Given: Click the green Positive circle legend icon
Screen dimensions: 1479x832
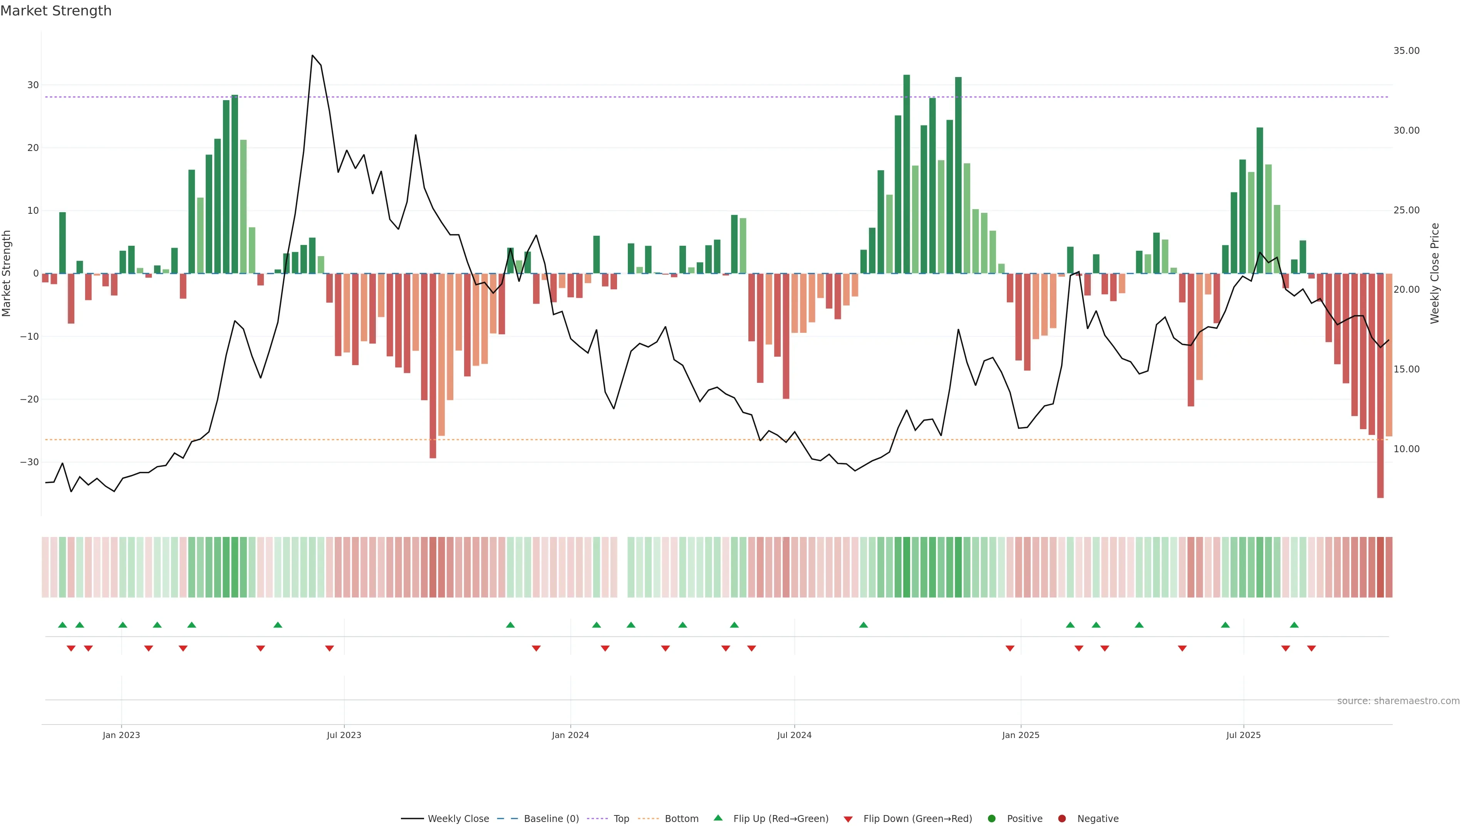Looking at the screenshot, I should pyautogui.click(x=991, y=819).
